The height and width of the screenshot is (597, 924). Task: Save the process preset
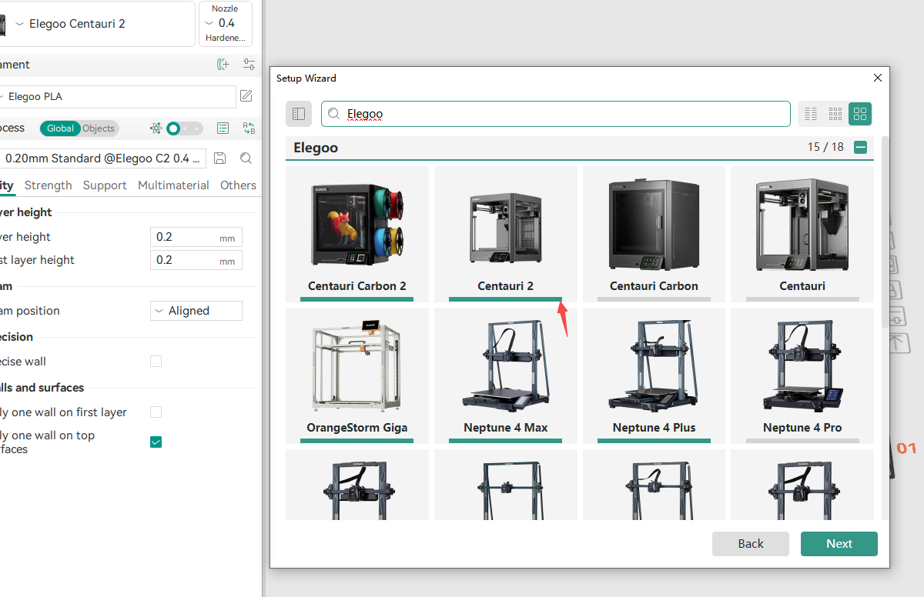pyautogui.click(x=220, y=158)
